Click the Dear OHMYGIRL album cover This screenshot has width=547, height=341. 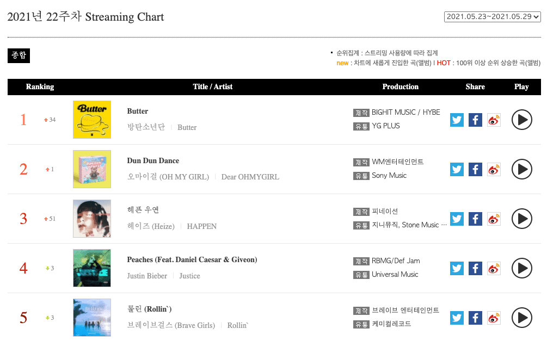click(x=92, y=169)
